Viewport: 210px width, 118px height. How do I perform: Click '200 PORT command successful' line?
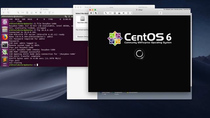coord(25,52)
